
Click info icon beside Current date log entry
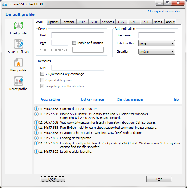tap(36, 109)
